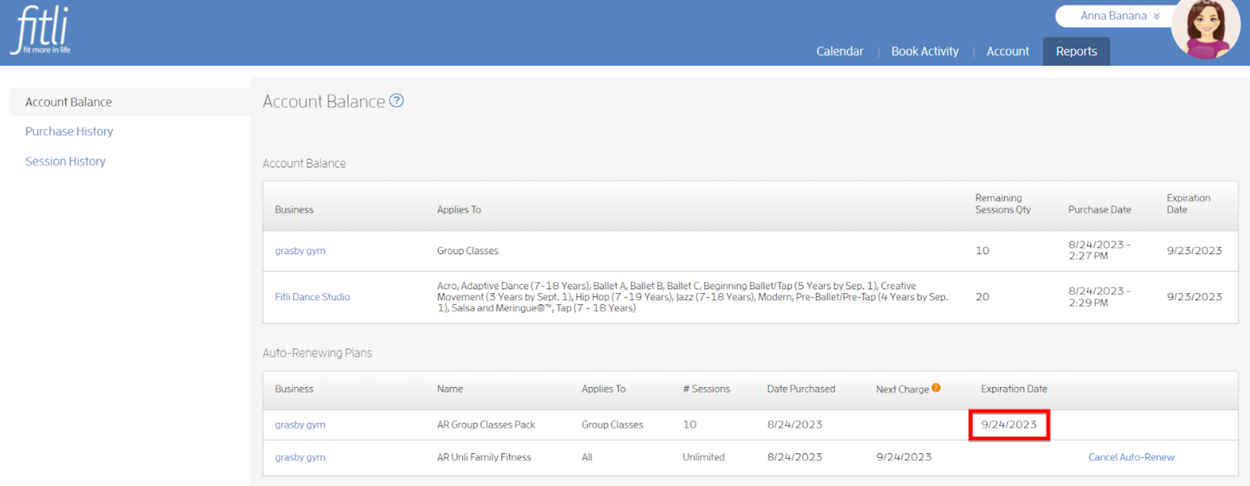Open grasby gym link in AR Group Classes Pack row
This screenshot has height=486, width=1250.
300,425
